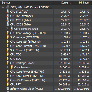92x92 pixels.
Task: Click thermometer icon for CPU CCD1 (Tdie)
Action: [8, 20]
